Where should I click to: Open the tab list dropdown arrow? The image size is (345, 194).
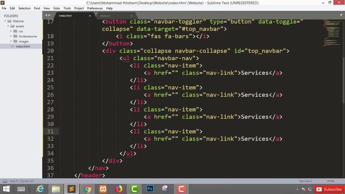(x=341, y=15)
